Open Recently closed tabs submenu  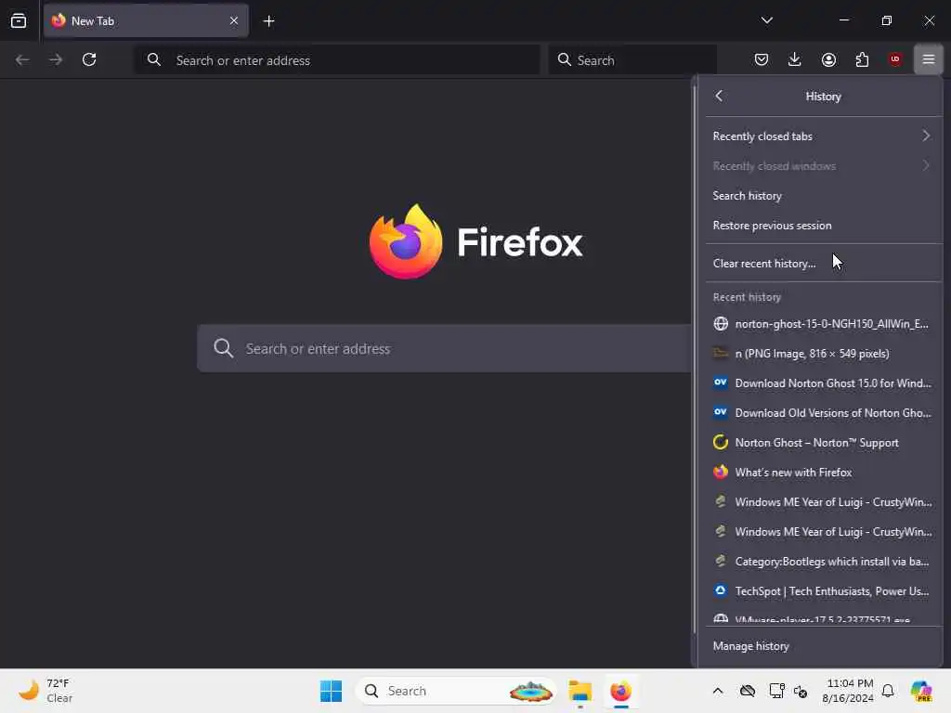(823, 136)
